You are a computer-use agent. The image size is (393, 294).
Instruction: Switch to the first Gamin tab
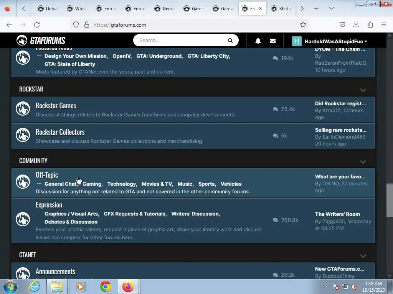[x=194, y=9]
